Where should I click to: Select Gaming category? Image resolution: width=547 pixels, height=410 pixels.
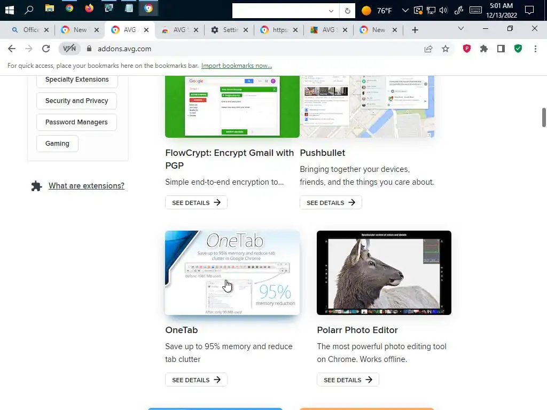coord(57,143)
